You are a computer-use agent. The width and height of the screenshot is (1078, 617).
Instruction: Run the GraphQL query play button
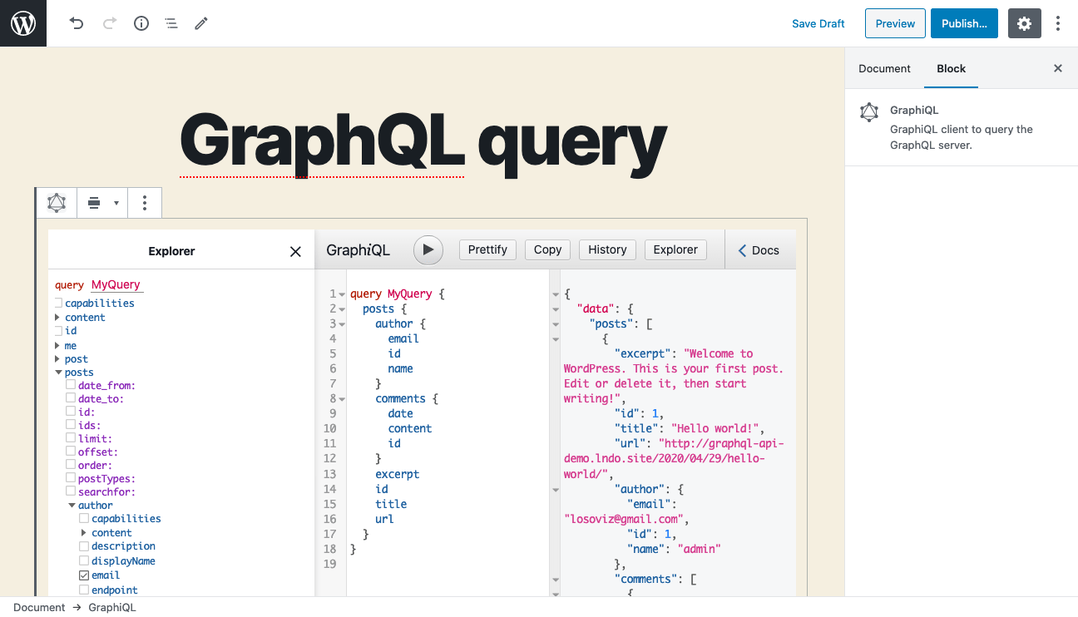tap(428, 249)
